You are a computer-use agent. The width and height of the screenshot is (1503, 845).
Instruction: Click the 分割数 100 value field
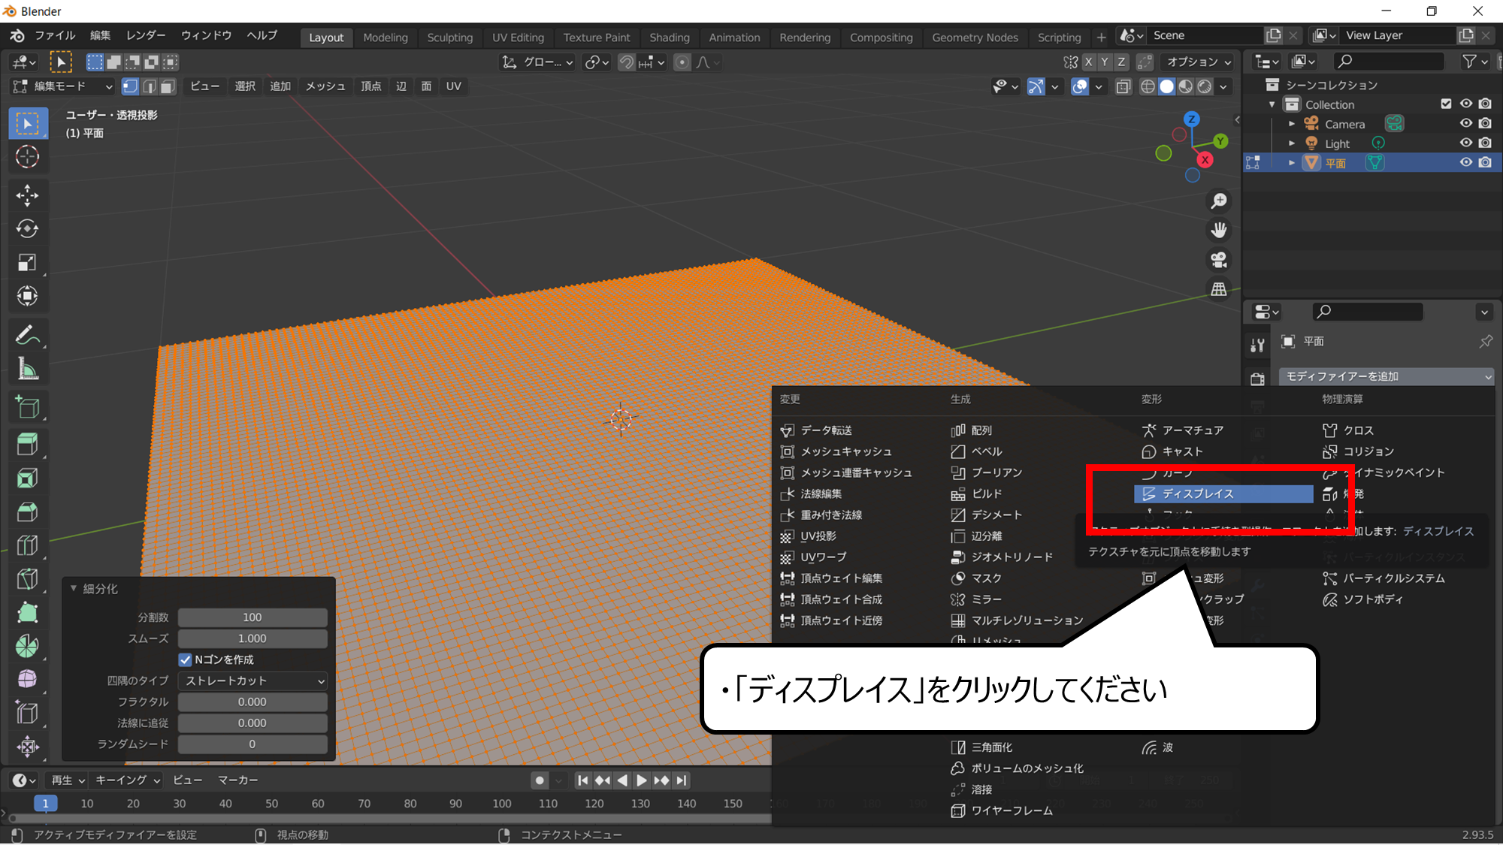pos(253,617)
